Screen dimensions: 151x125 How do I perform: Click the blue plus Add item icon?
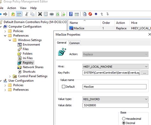[x=96, y=14]
